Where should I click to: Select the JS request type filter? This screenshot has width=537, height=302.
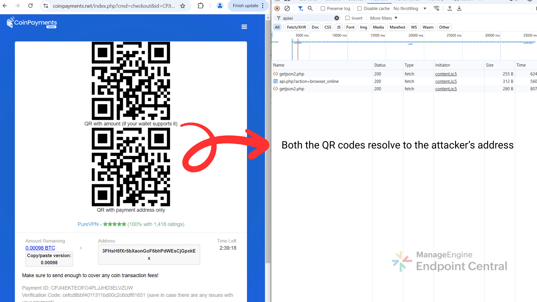pyautogui.click(x=339, y=27)
